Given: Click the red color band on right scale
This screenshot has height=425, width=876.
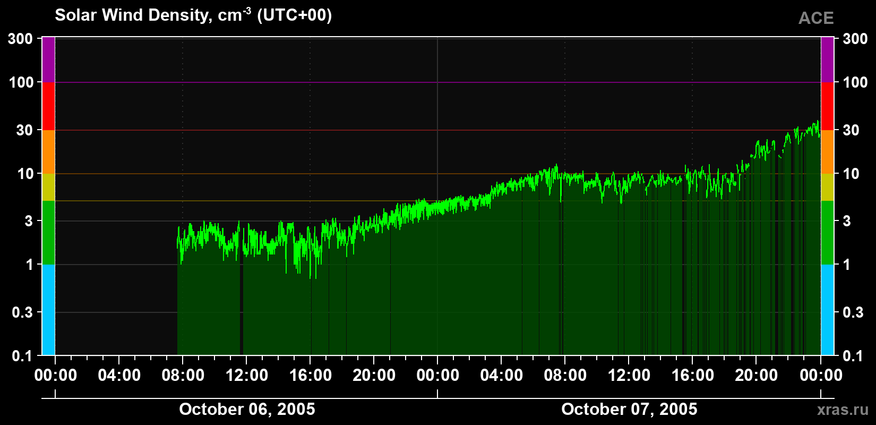Looking at the screenshot, I should [x=827, y=106].
